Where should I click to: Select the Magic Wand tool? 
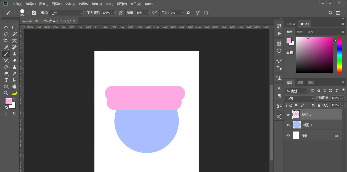click(x=14, y=34)
